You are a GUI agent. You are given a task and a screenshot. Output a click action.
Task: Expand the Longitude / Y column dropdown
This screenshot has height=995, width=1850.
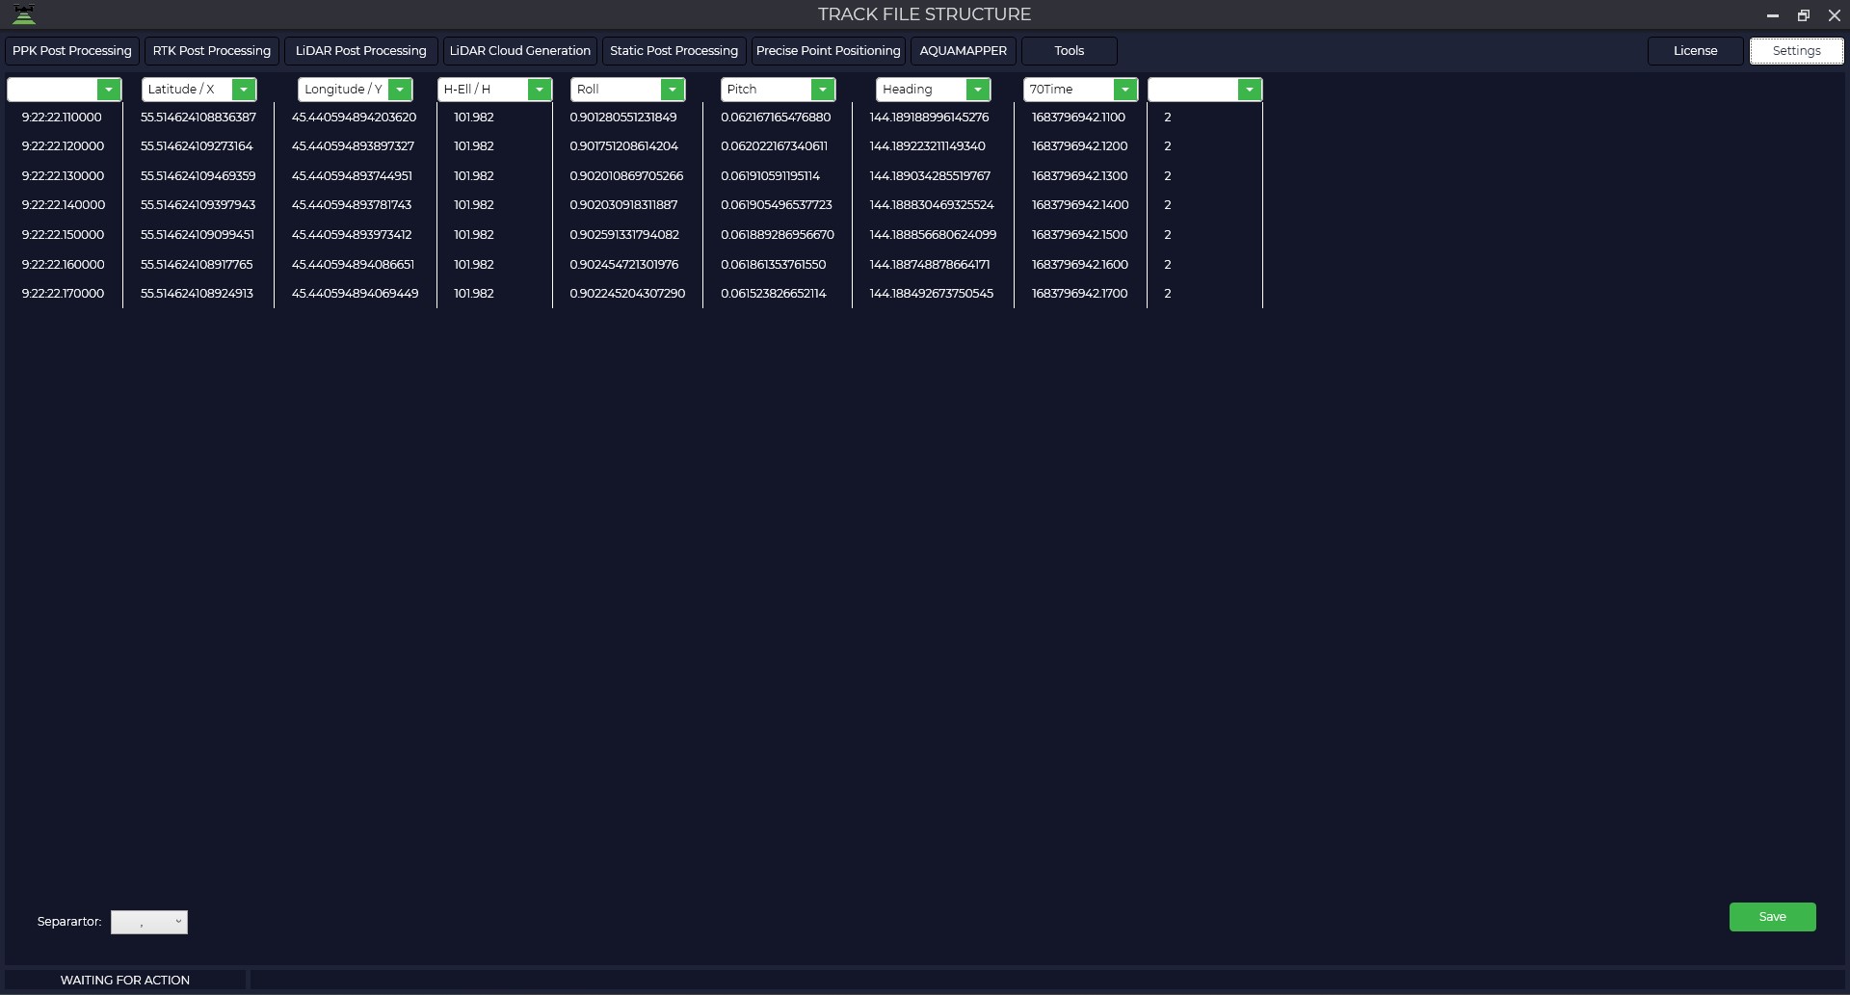tap(400, 90)
